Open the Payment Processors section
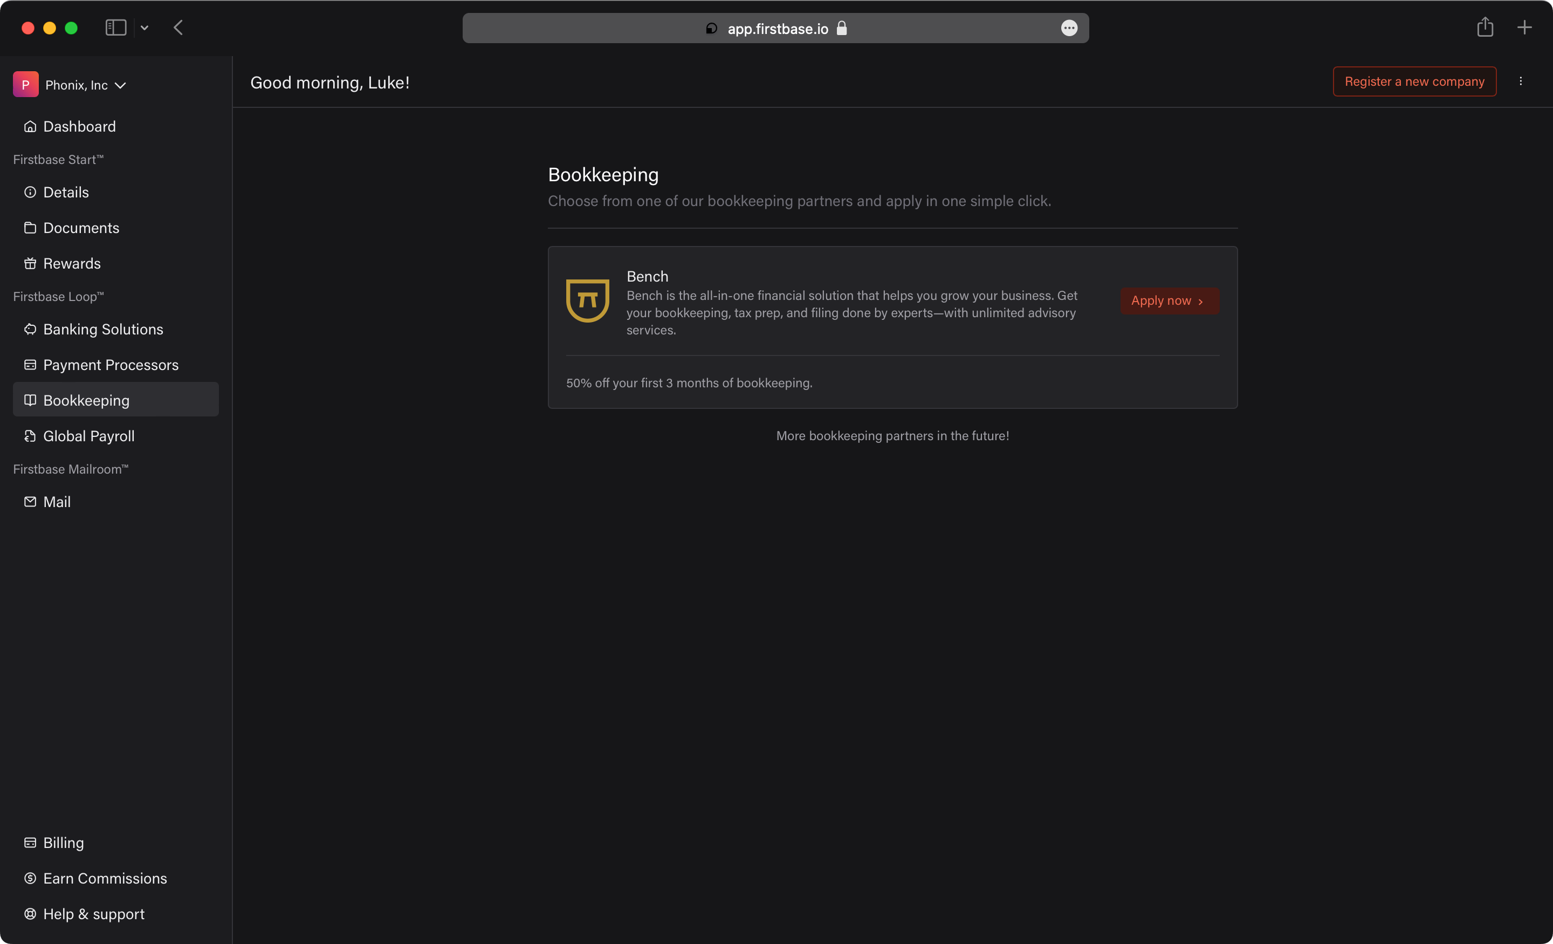The image size is (1553, 944). [111, 365]
